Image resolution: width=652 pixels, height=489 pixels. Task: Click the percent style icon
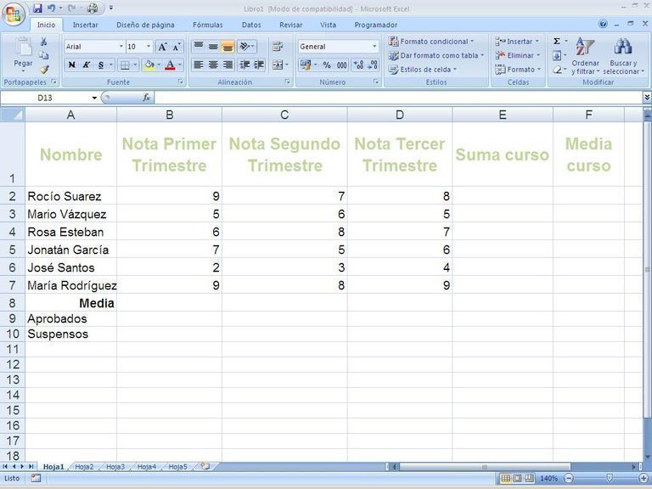pyautogui.click(x=327, y=65)
